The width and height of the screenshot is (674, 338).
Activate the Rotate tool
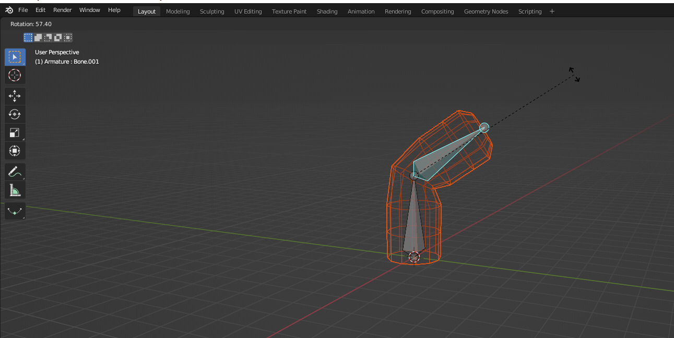15,114
